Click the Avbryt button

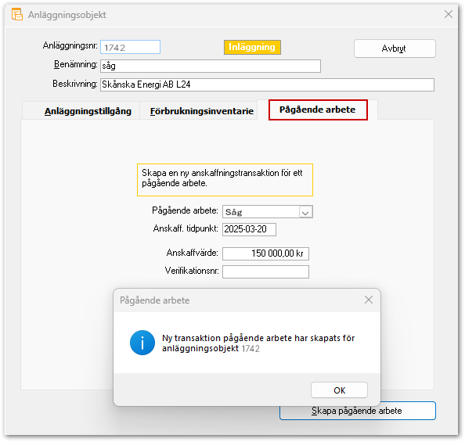coord(395,49)
